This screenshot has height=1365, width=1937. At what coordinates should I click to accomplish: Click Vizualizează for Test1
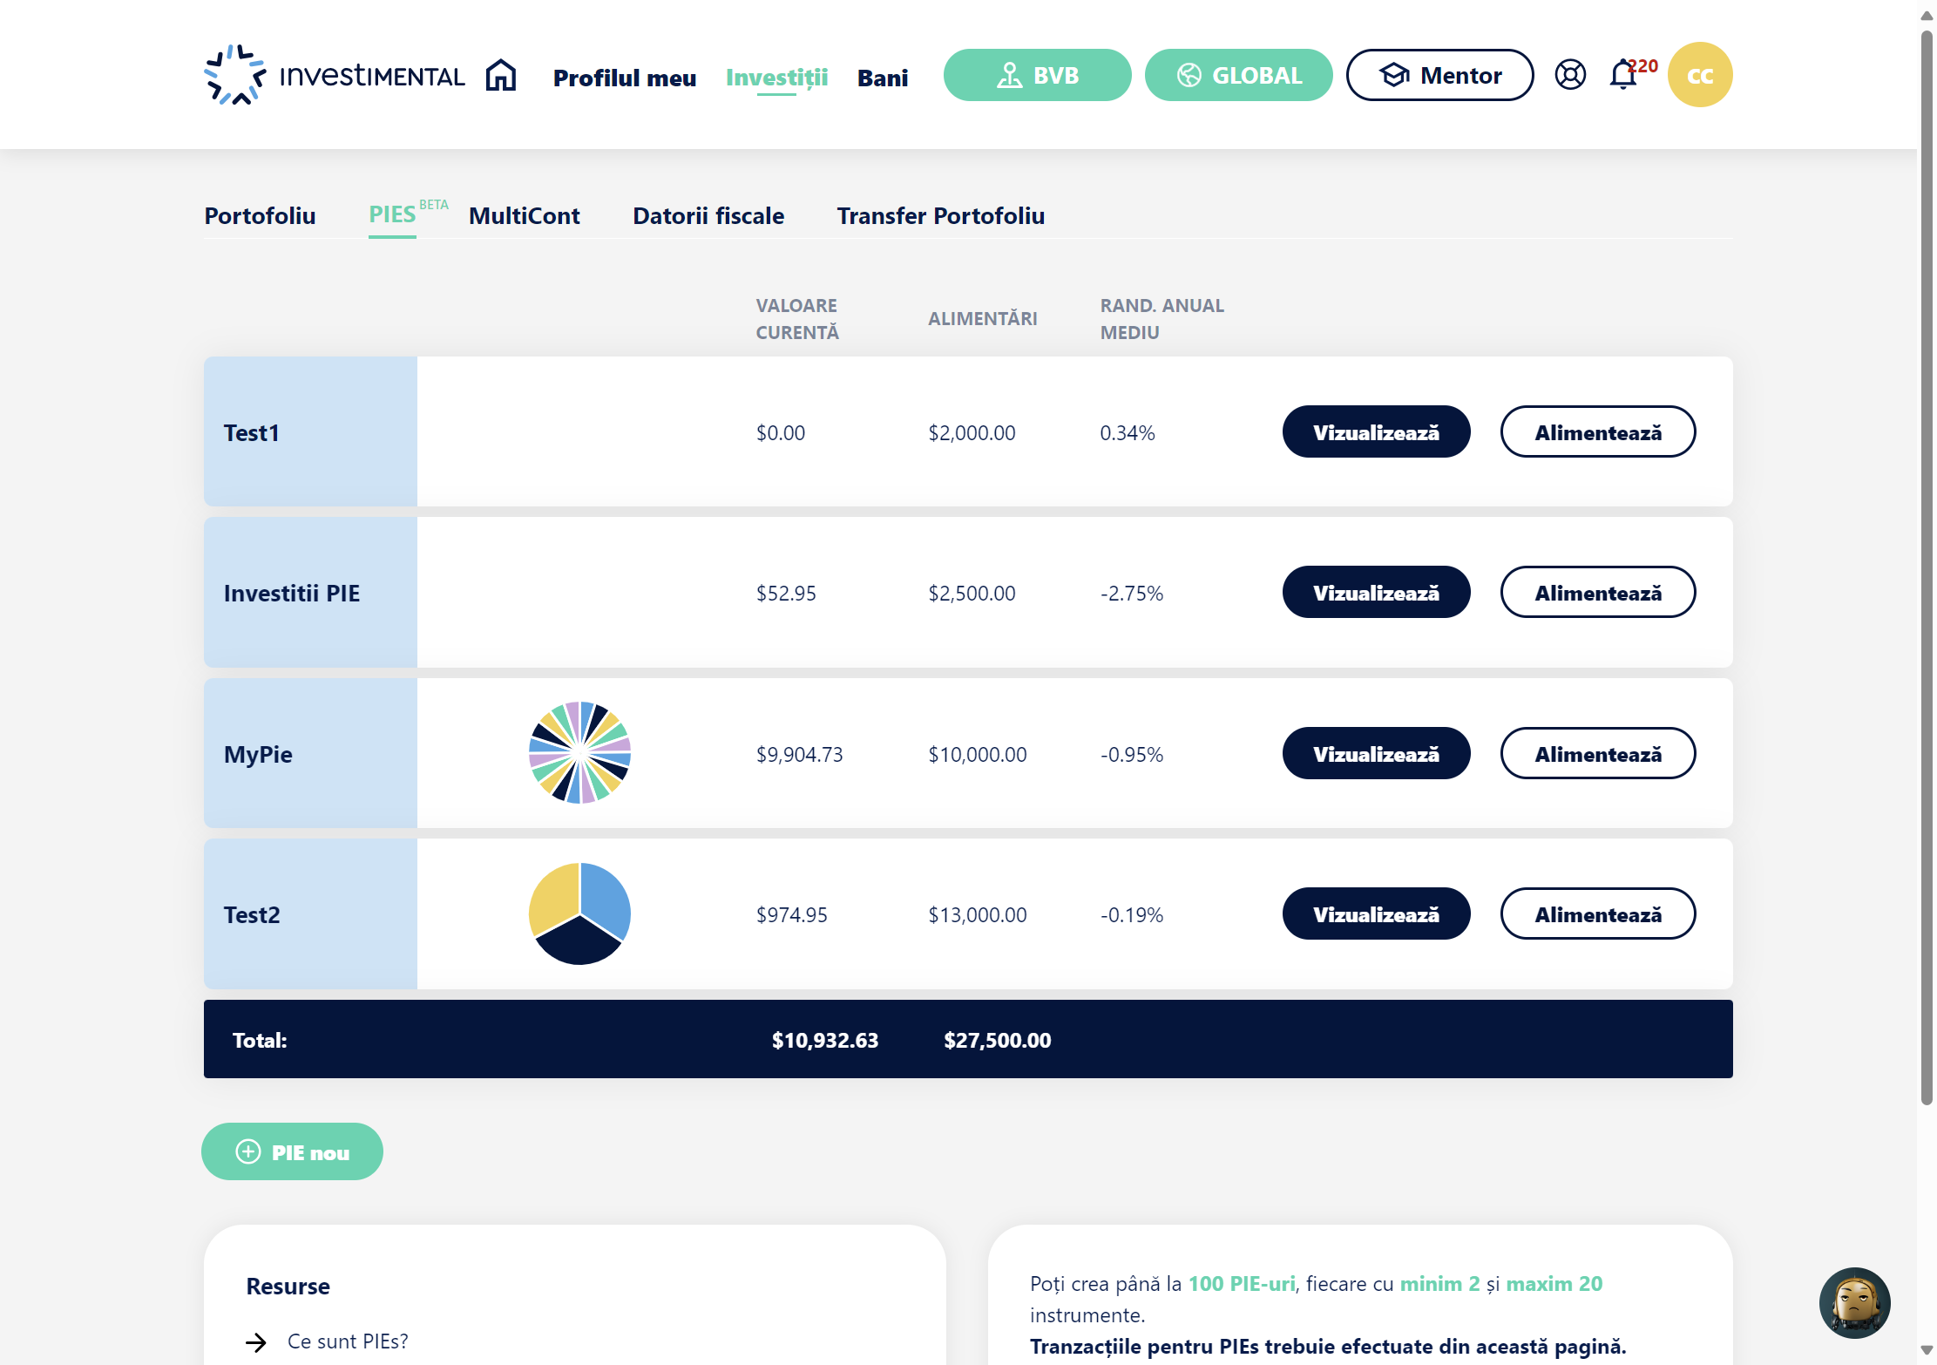tap(1377, 431)
